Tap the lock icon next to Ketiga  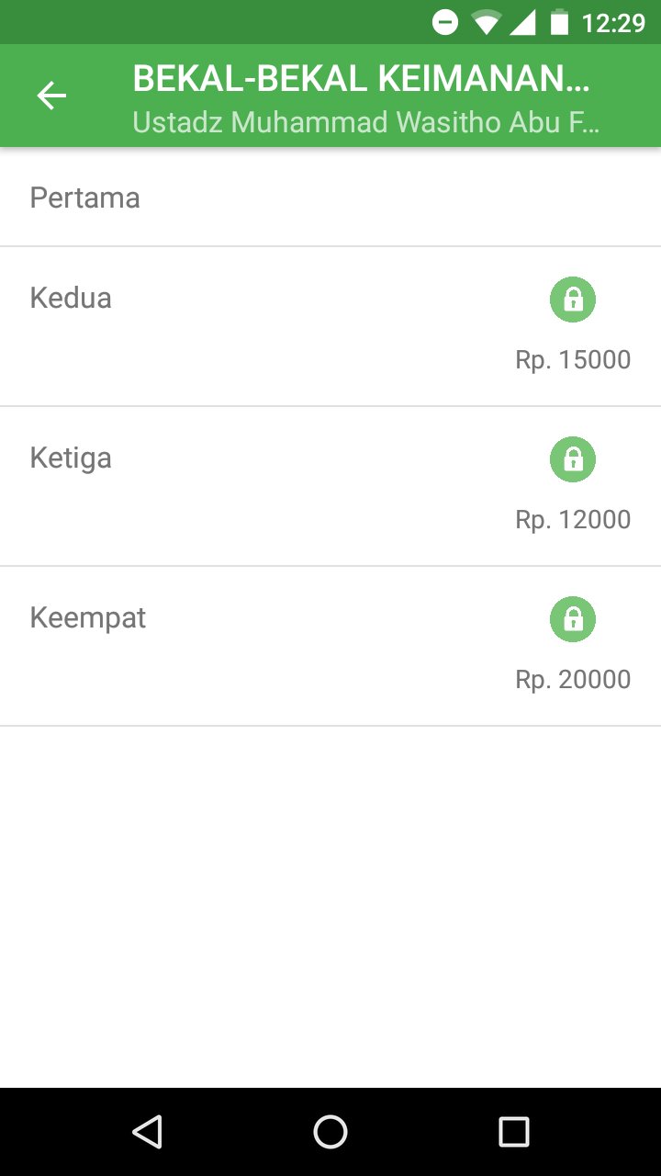(573, 459)
